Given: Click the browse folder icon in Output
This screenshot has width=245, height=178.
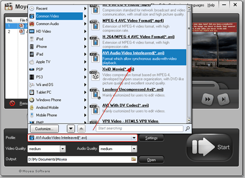Looking at the screenshot, I should click(x=134, y=159).
